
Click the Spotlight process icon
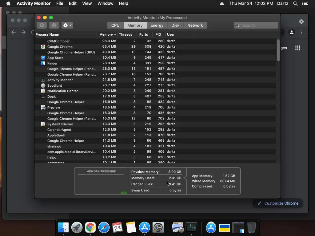coord(43,85)
